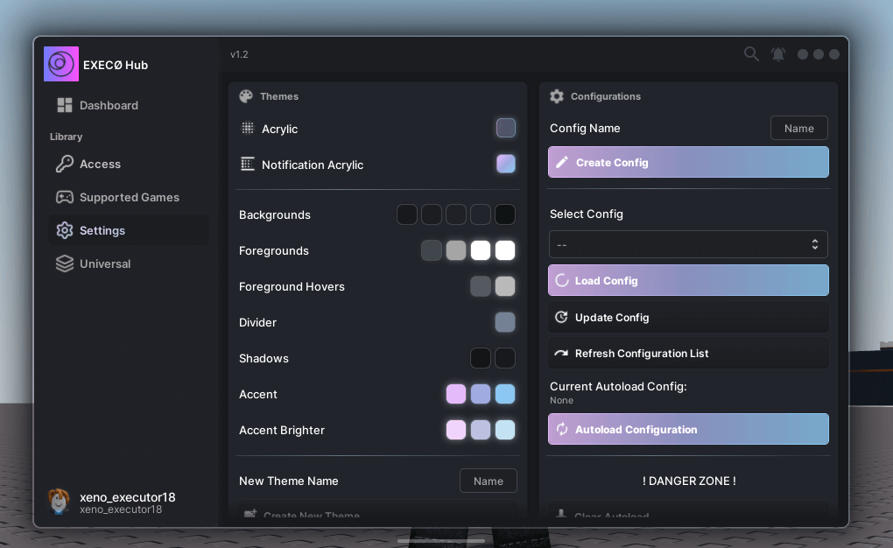Screen dimensions: 893x548
Task: Click the Universal layers icon
Action: (65, 263)
